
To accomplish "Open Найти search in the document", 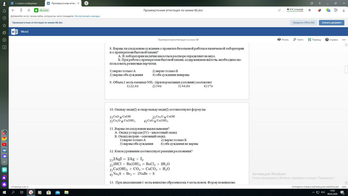I will pos(298,40).
